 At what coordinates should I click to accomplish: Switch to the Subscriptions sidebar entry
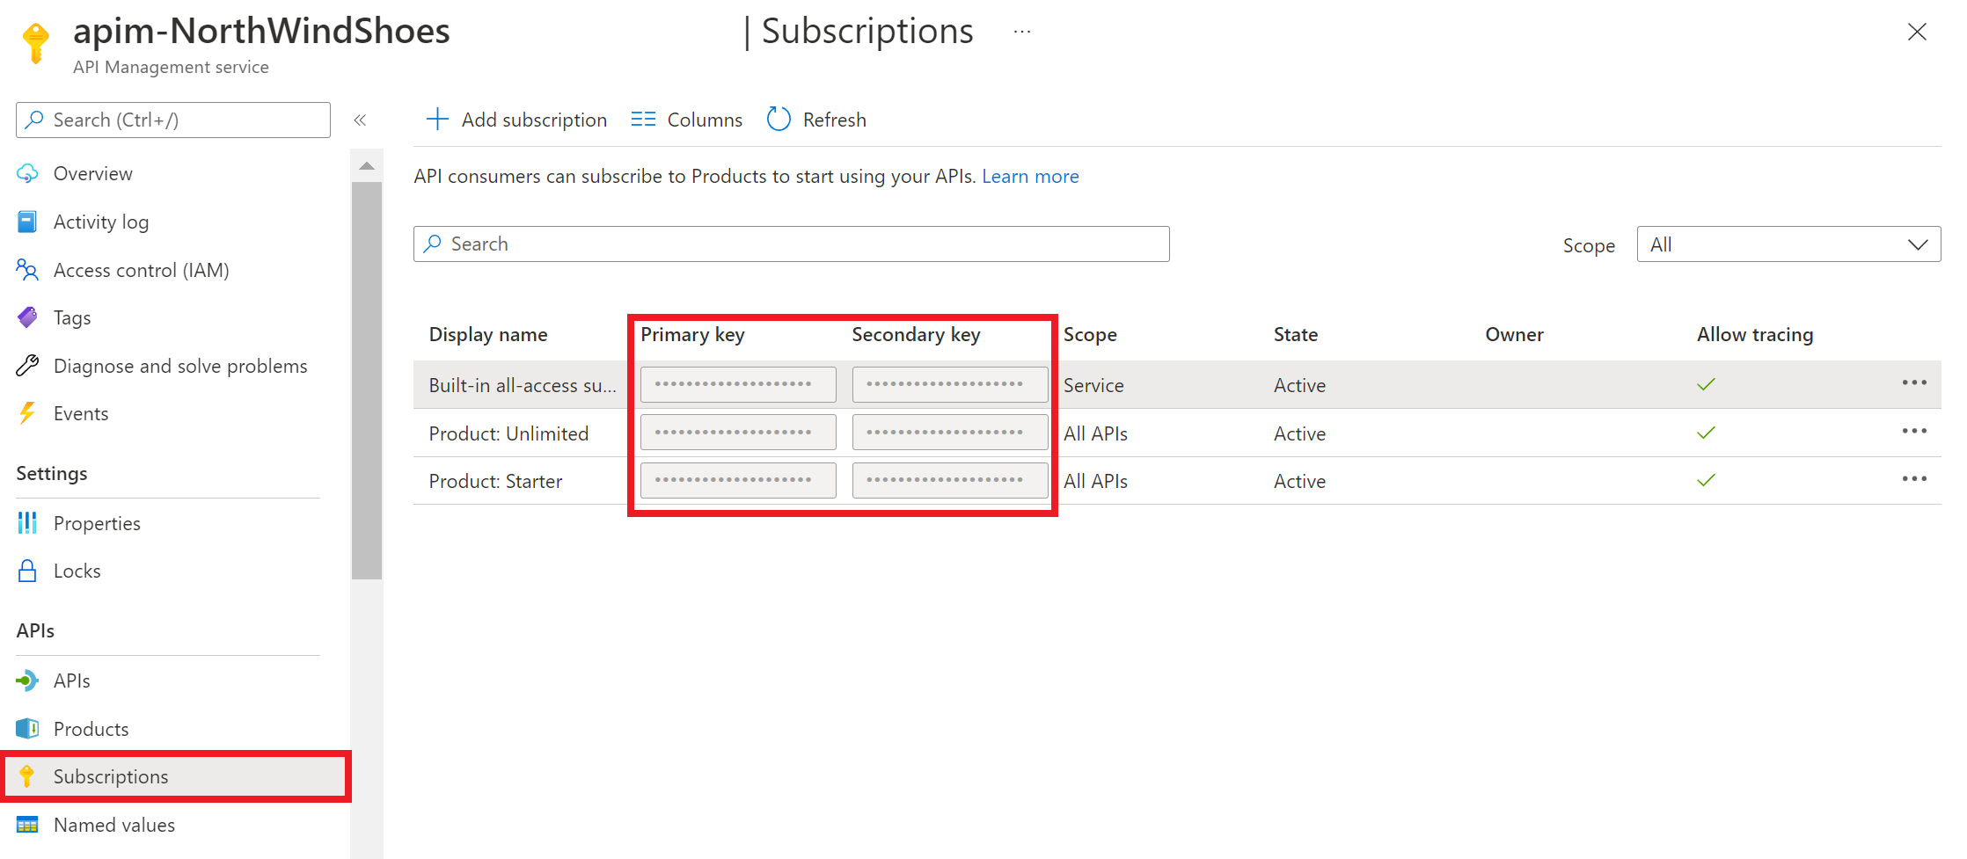click(111, 776)
